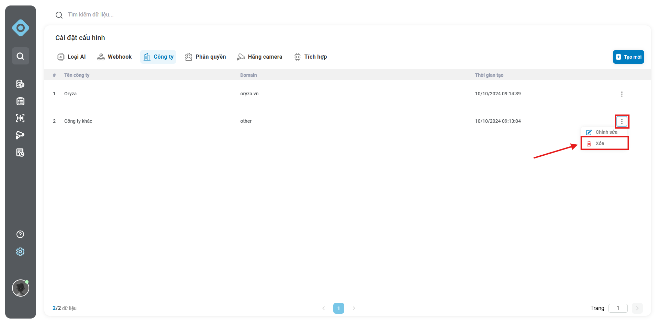This screenshot has width=659, height=323.
Task: Click the Thời gian tạo column header
Action: [489, 75]
